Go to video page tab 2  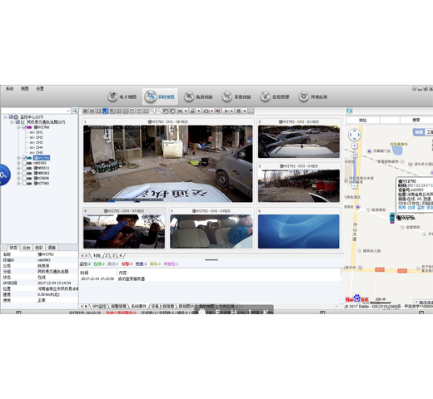point(106,255)
